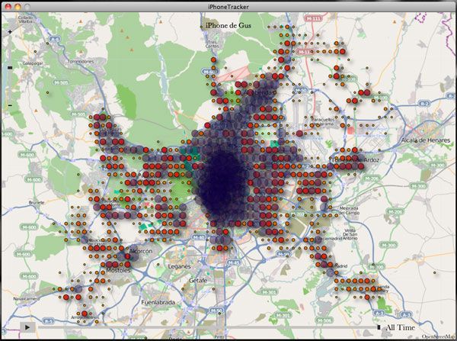Start playback with the play button
The width and height of the screenshot is (457, 341).
[27, 327]
